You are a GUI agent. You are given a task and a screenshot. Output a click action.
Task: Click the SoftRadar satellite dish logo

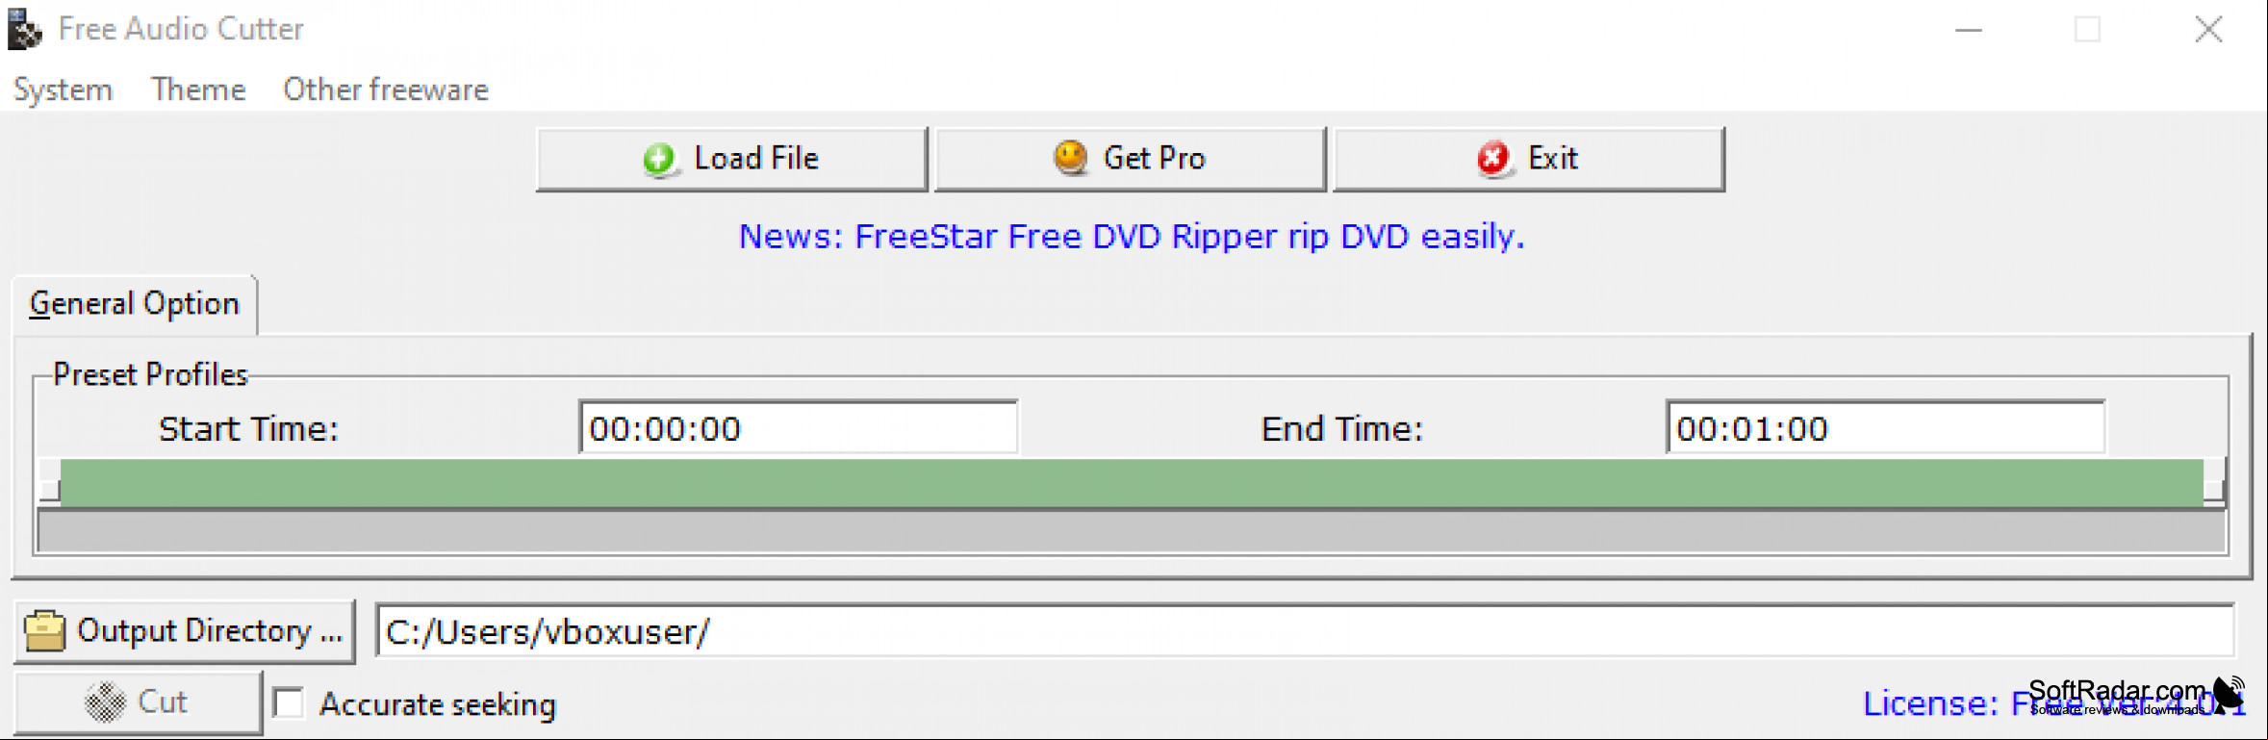point(2230,695)
